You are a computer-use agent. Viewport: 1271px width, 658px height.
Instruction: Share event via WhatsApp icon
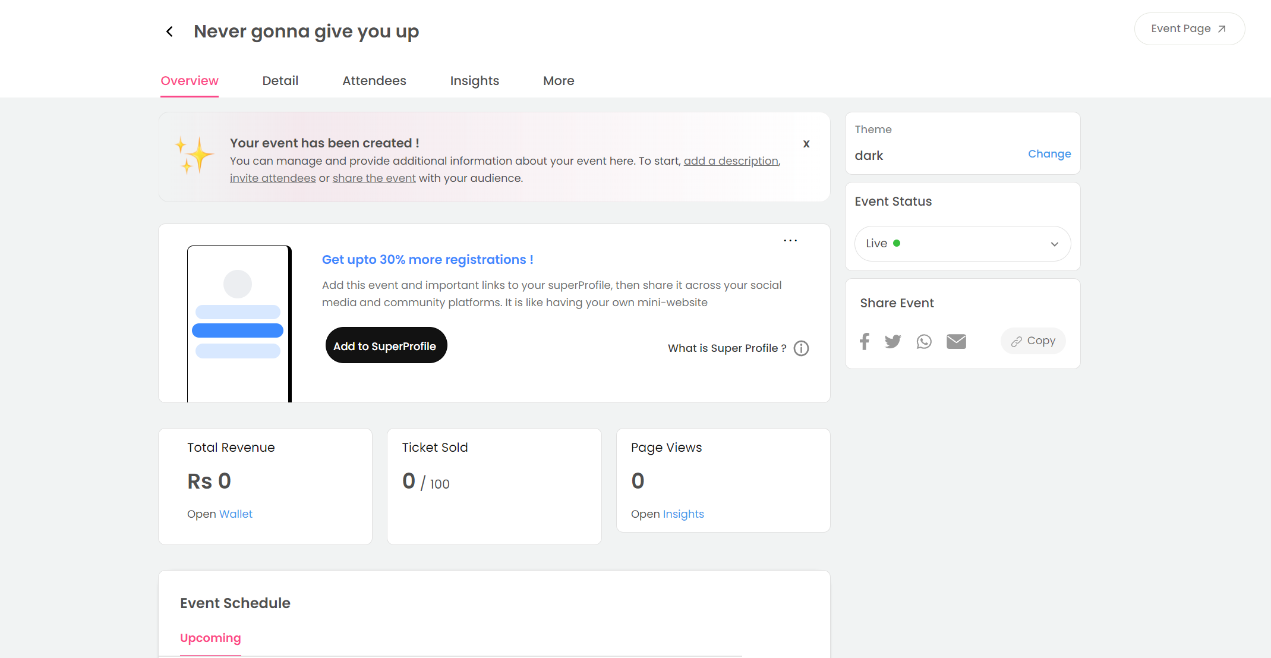click(924, 341)
